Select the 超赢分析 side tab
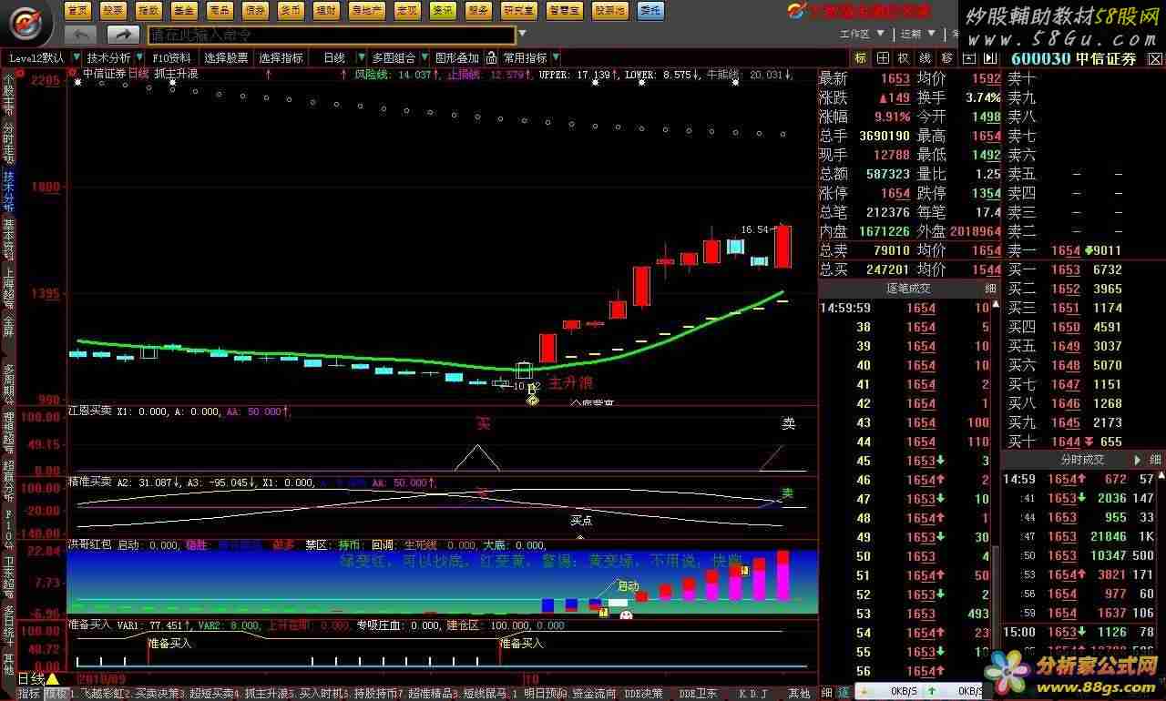1166x701 pixels. pos(9,482)
